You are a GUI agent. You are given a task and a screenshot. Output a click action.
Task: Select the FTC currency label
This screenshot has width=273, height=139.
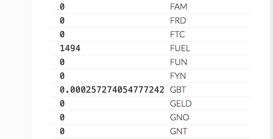click(177, 34)
